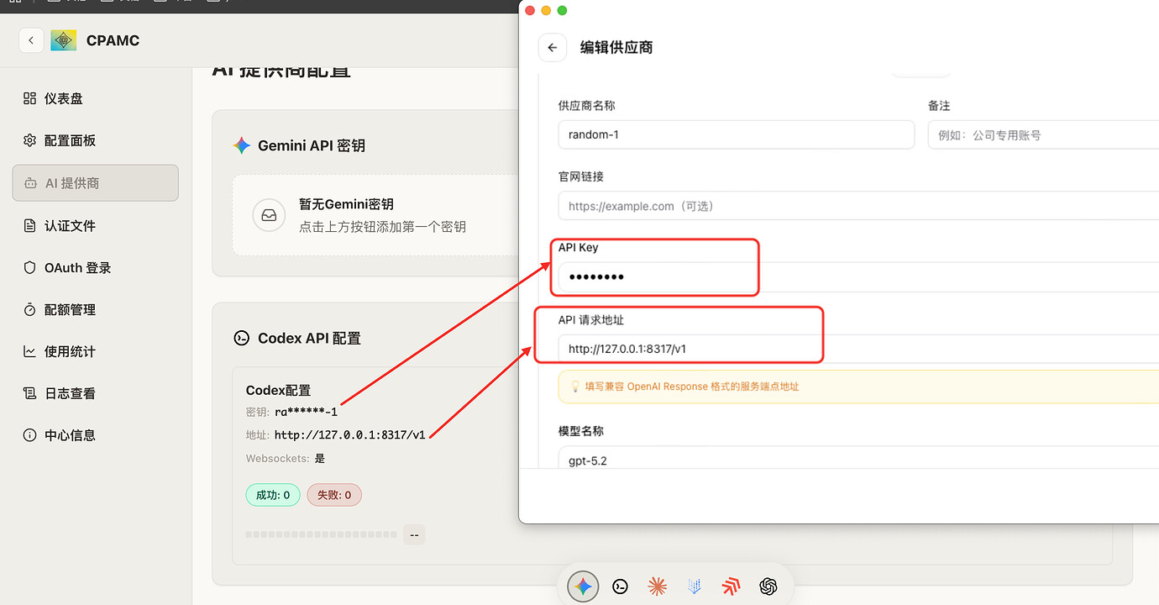The image size is (1159, 605).
Task: Jump to Gemini via the bottom bar sparkle icon
Action: pyautogui.click(x=583, y=587)
